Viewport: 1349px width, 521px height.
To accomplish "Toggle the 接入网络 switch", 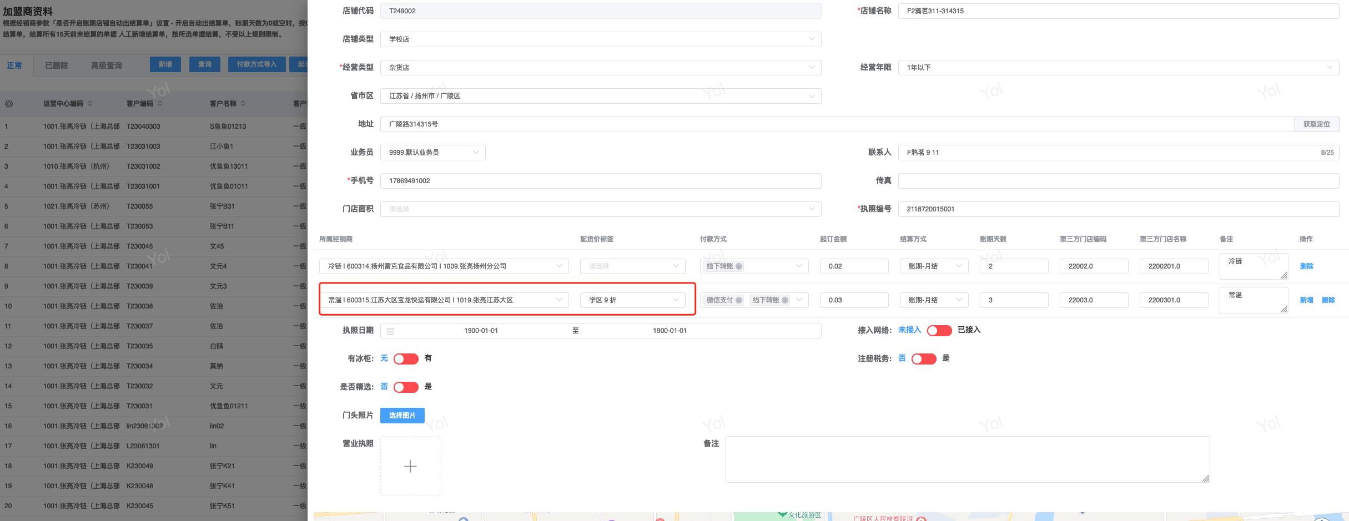I will (x=939, y=331).
